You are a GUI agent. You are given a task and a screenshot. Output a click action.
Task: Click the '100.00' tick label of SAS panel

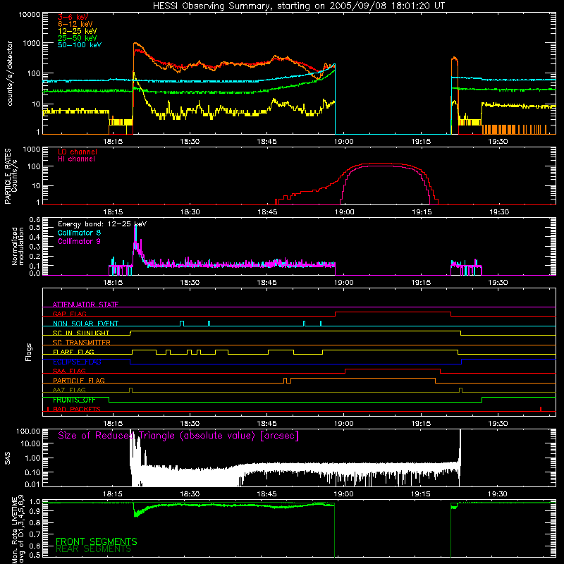28,431
